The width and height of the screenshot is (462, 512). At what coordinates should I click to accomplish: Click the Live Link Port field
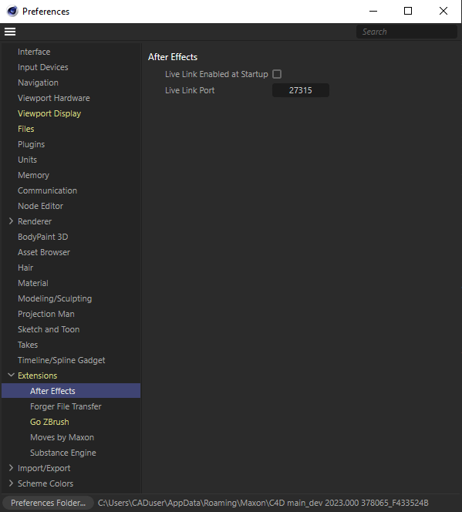click(x=300, y=90)
